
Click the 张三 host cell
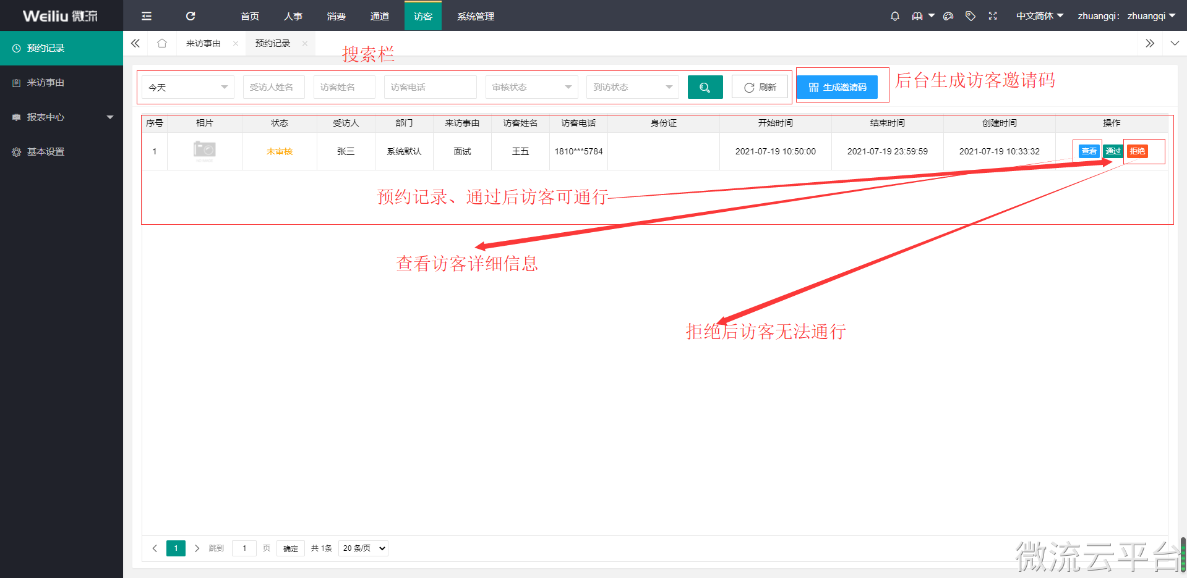(x=346, y=151)
